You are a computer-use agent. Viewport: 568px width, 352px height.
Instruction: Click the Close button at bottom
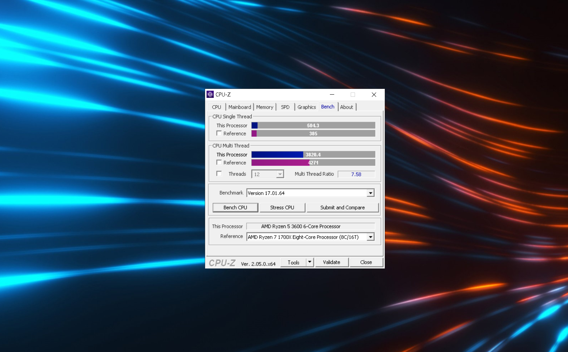click(x=366, y=262)
